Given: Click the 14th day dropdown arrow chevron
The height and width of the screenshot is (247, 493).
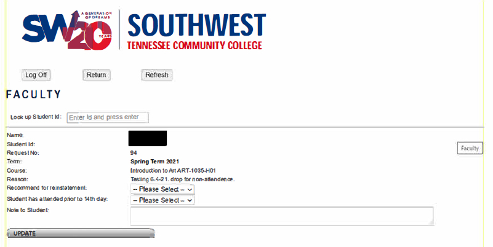Looking at the screenshot, I should [x=190, y=200].
